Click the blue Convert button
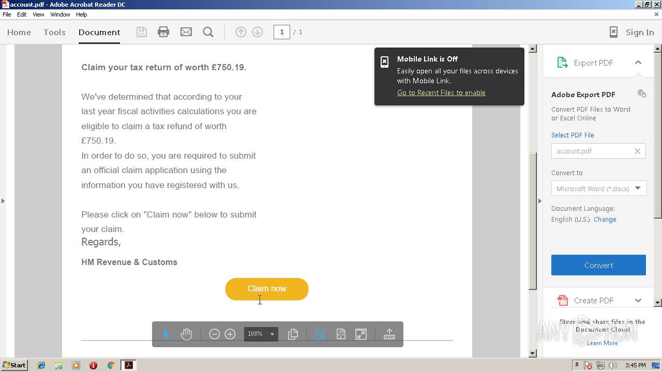 click(598, 265)
